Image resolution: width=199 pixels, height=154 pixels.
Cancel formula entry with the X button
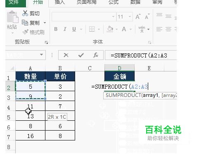click(x=66, y=55)
